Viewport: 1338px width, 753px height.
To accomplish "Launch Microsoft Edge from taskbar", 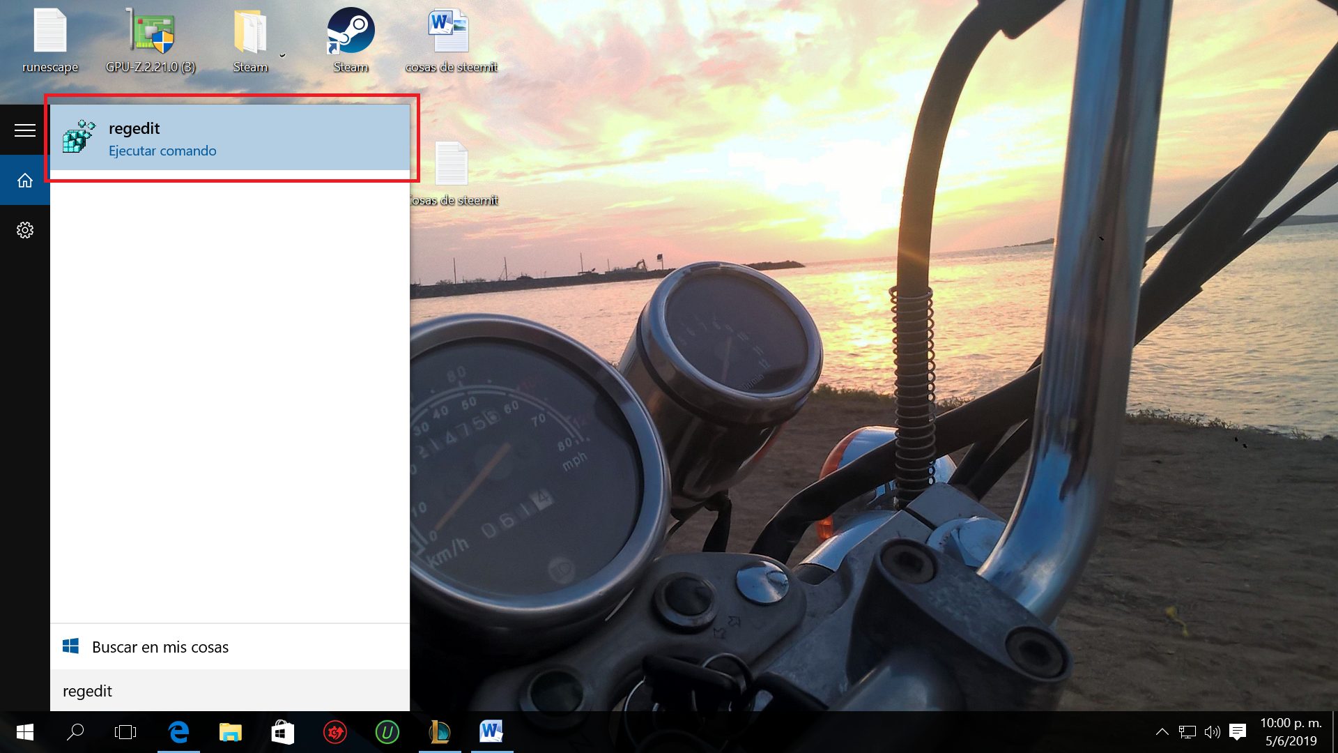I will [x=178, y=732].
